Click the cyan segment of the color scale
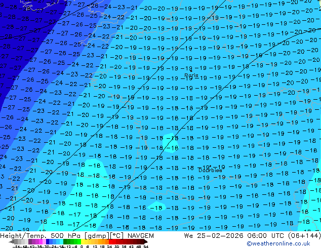Image resolution: width=321 pixels, height=248 pixels. (61, 241)
